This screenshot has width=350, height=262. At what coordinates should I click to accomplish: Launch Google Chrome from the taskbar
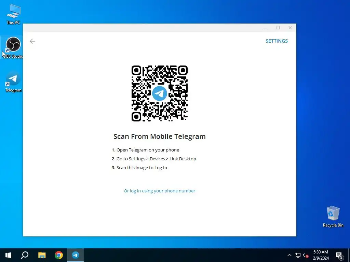coord(59,255)
